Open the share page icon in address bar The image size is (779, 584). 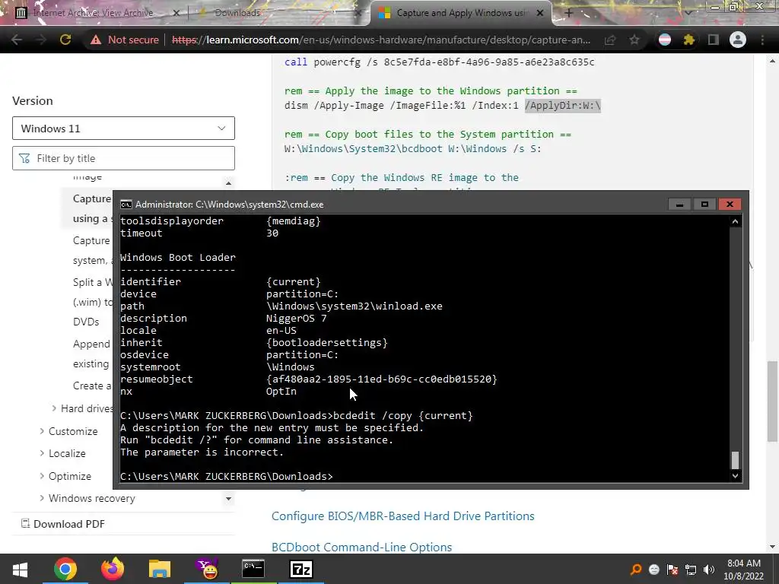click(610, 40)
